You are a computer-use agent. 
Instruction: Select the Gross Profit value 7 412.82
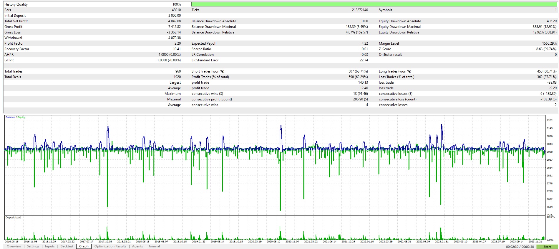click(175, 27)
